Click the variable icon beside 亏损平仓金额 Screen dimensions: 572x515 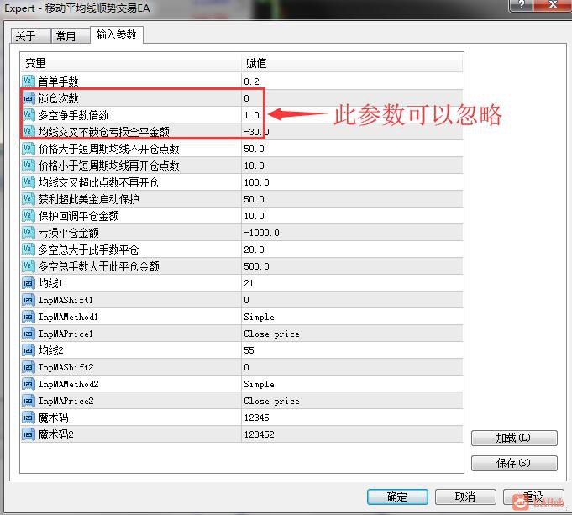[x=29, y=233]
